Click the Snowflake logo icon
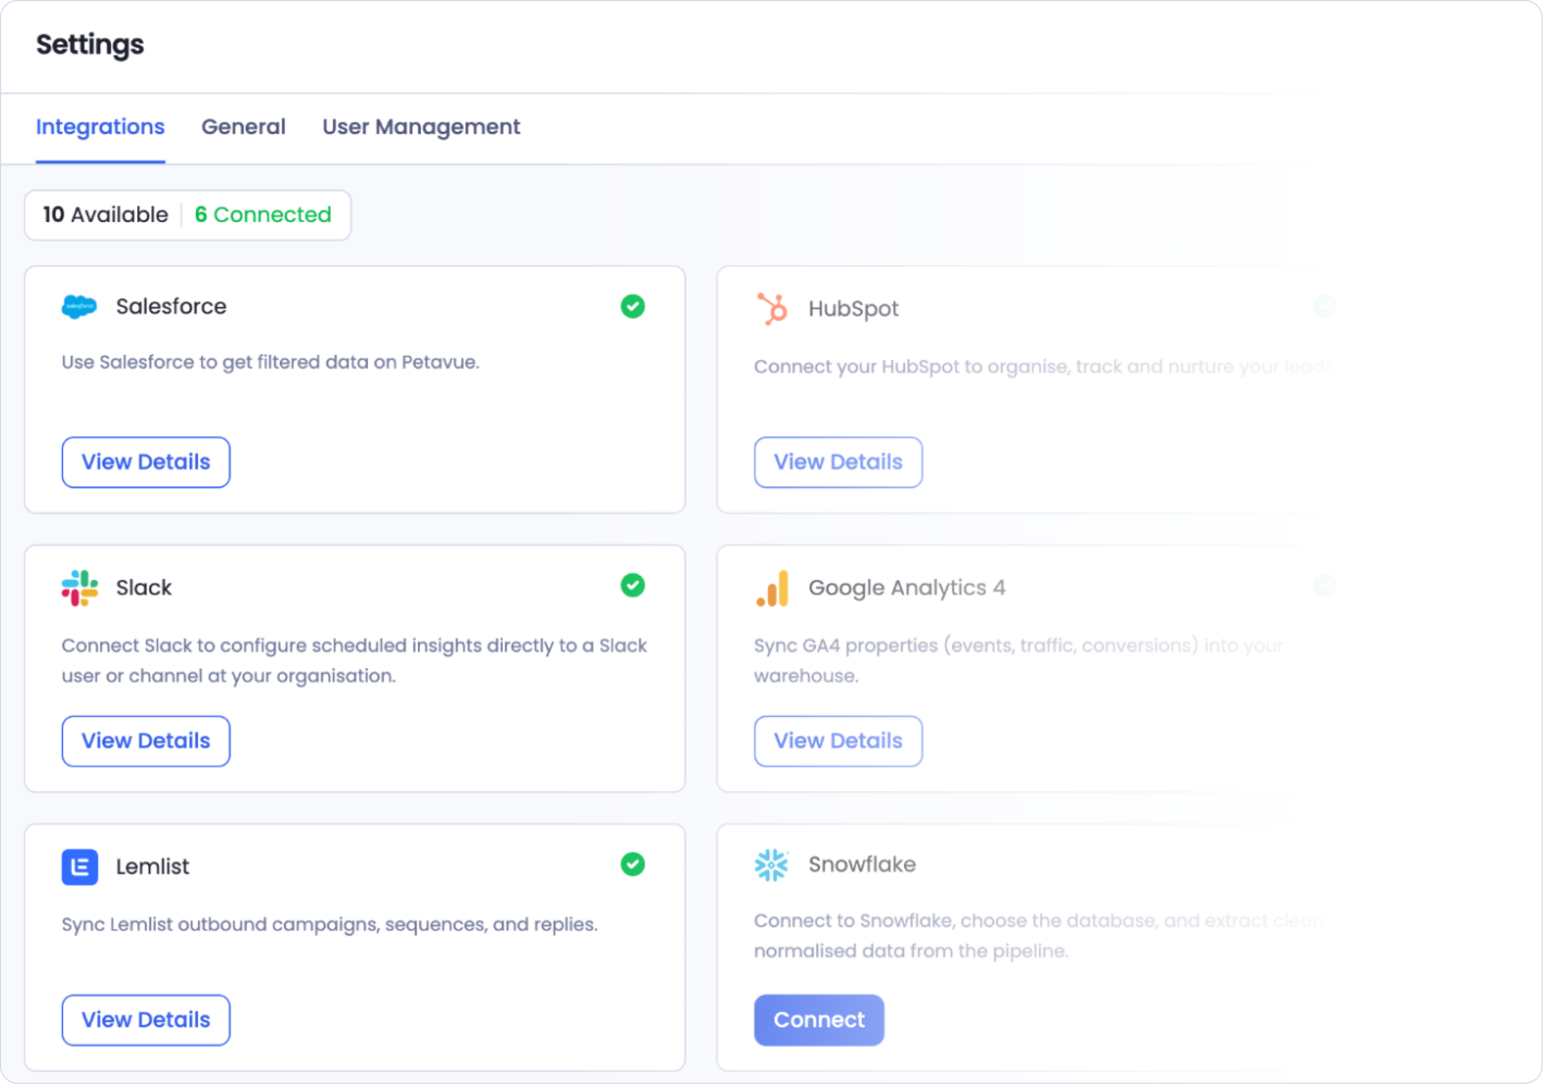Screen dimensions: 1543x1084 [x=771, y=865]
